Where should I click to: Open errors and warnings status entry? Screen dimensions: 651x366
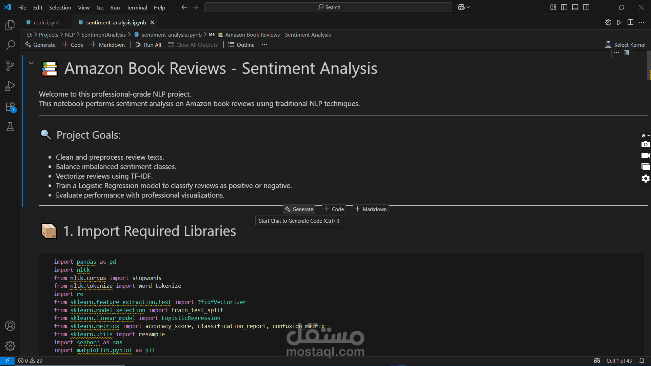click(30, 361)
